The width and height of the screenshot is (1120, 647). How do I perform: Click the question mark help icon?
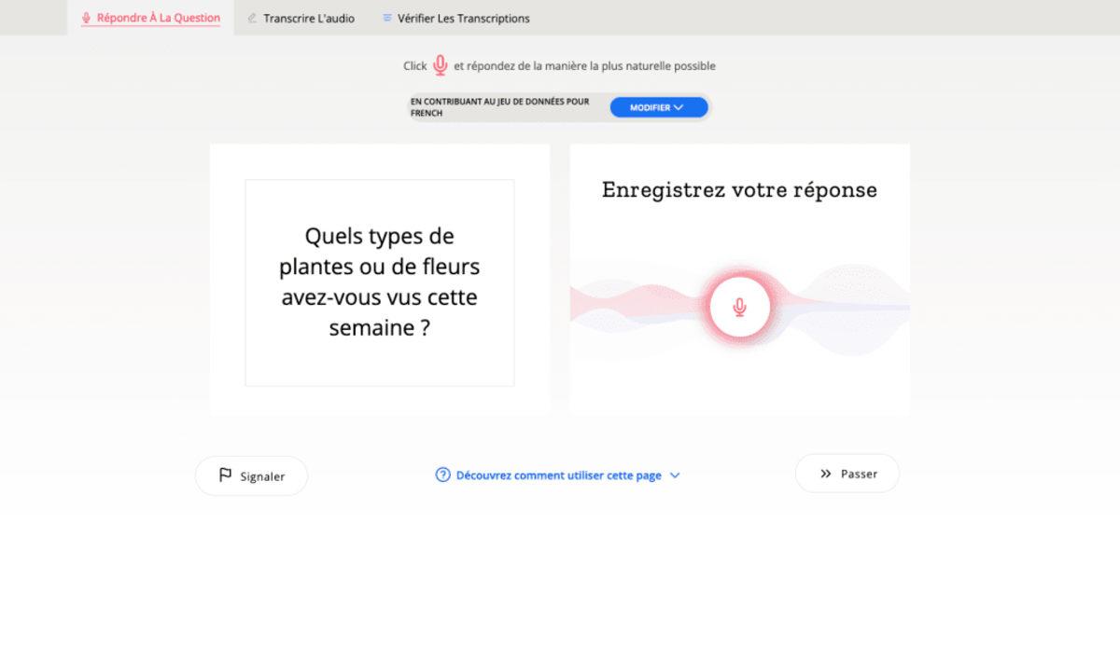[x=441, y=475]
